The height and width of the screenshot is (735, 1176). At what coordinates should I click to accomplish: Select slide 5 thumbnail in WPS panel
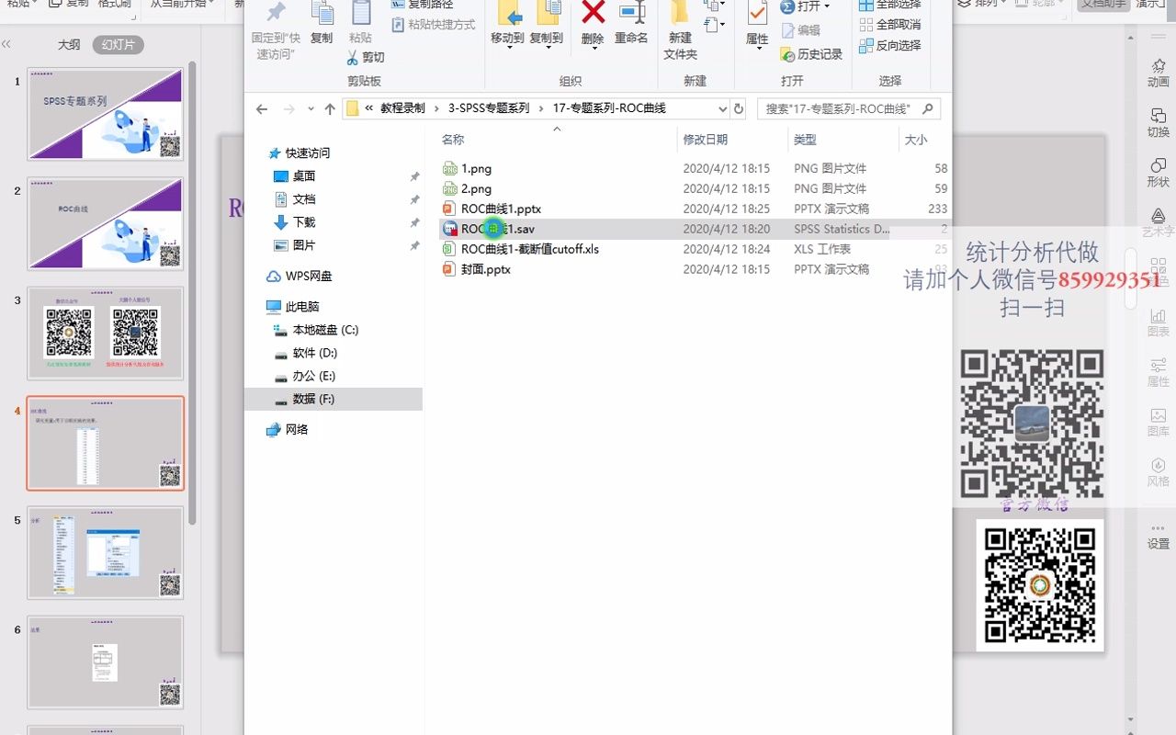point(106,552)
